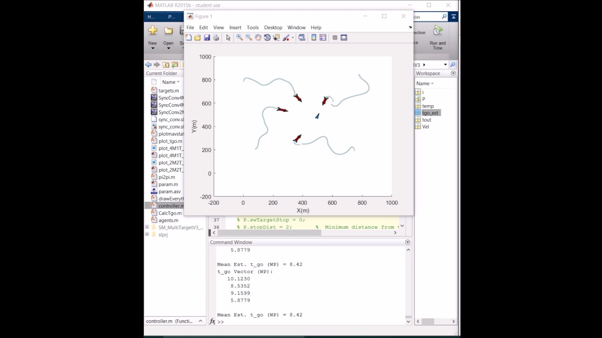Image resolution: width=602 pixels, height=338 pixels.
Task: Activate the Zoom Out tool
Action: pyautogui.click(x=249, y=38)
